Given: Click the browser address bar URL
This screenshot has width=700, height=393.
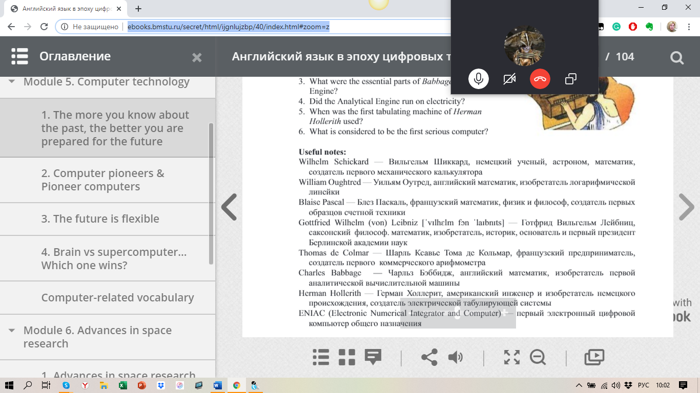Looking at the screenshot, I should 229,27.
